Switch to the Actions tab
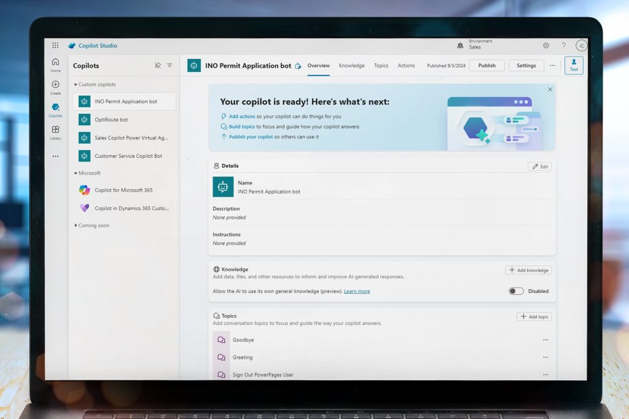Image resolution: width=629 pixels, height=419 pixels. (x=406, y=65)
